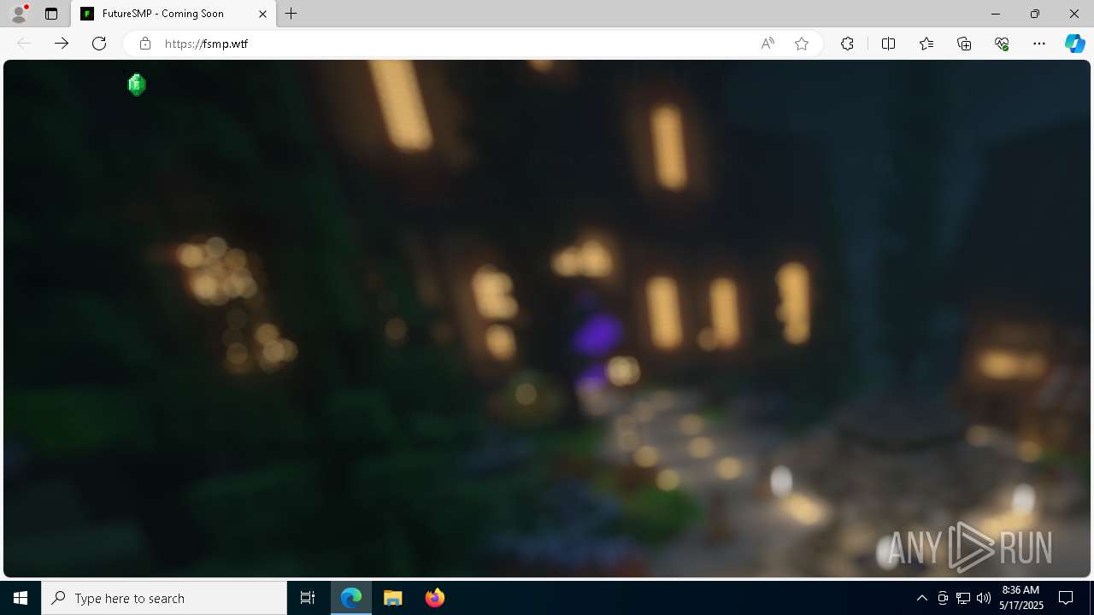Viewport: 1094px width, 615px height.
Task: Open the Favorites list icon
Action: point(926,44)
